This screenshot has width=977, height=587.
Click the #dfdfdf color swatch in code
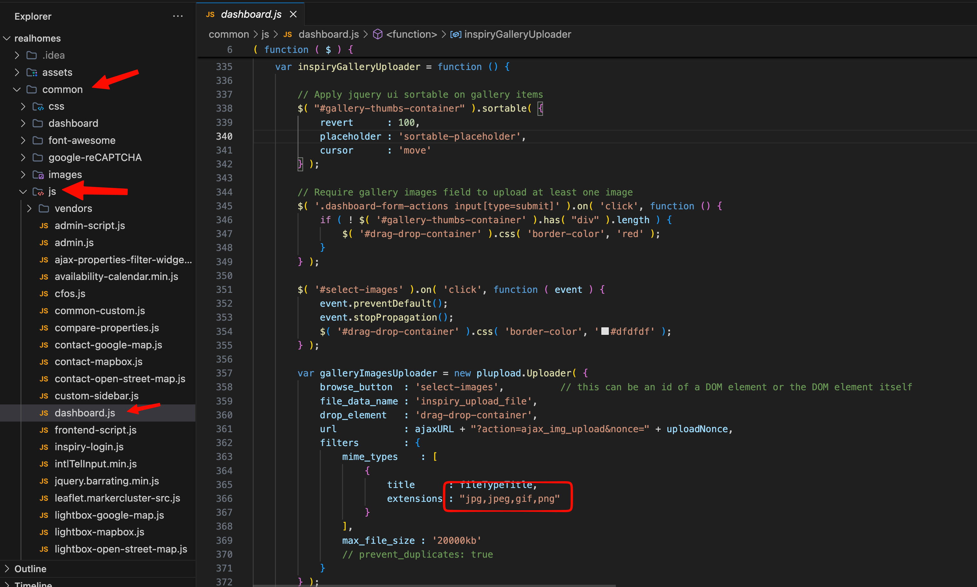point(605,332)
